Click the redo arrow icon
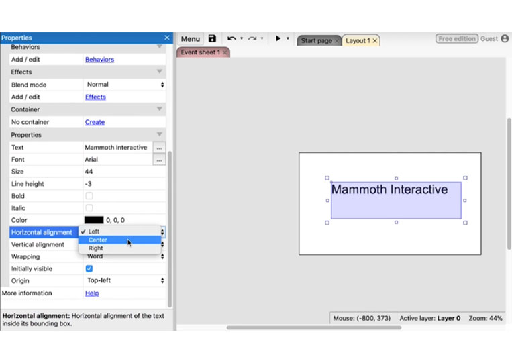Image resolution: width=512 pixels, height=363 pixels. point(252,38)
